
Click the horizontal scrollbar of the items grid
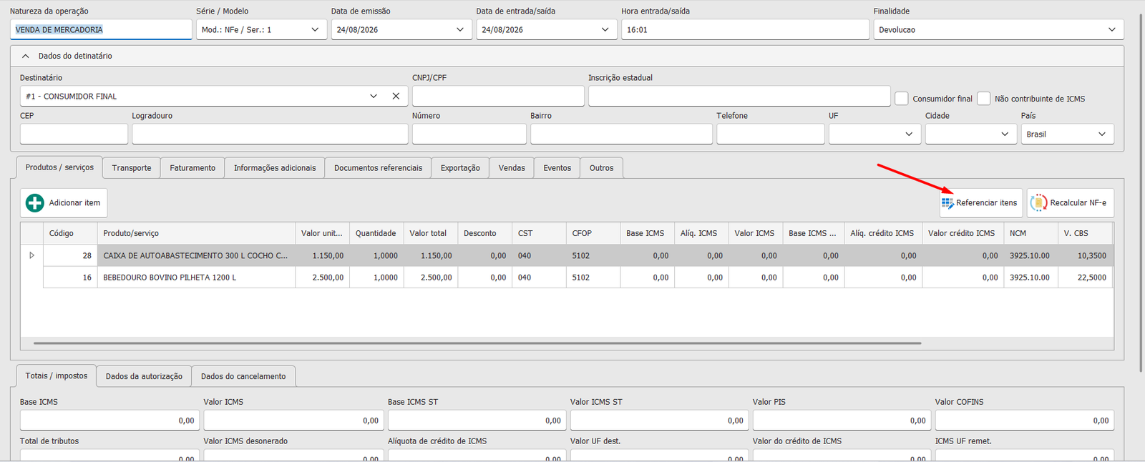(x=477, y=343)
